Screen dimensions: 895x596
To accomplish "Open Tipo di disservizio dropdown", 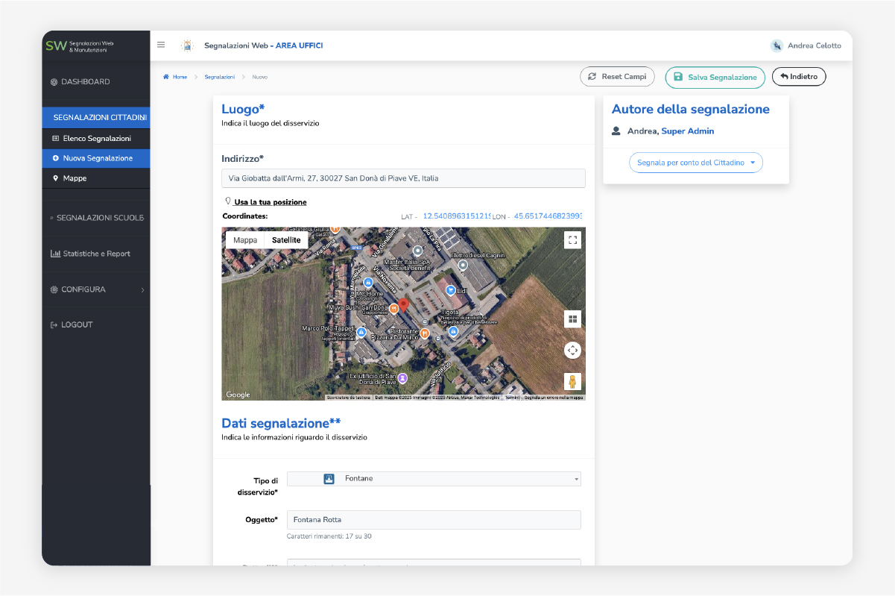I will pyautogui.click(x=434, y=479).
